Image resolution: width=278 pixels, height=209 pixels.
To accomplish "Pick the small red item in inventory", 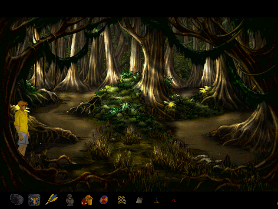I will pos(174,200).
